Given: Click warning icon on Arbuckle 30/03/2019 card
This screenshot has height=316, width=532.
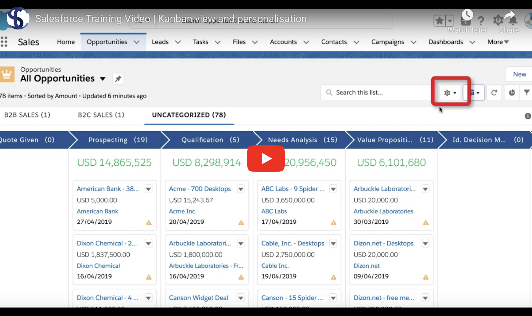Looking at the screenshot, I should 426,223.
